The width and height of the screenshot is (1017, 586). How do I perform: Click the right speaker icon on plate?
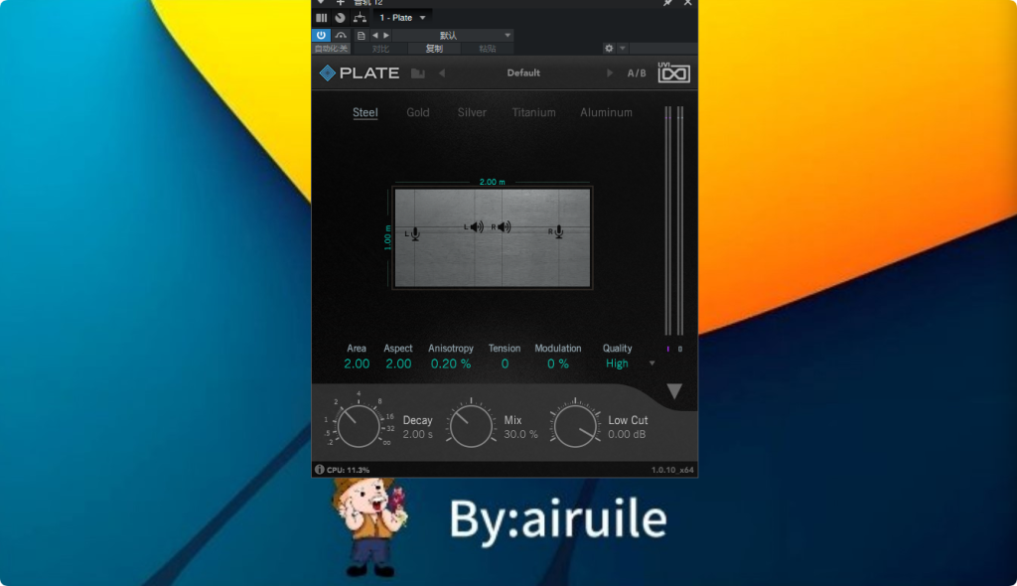coord(504,226)
